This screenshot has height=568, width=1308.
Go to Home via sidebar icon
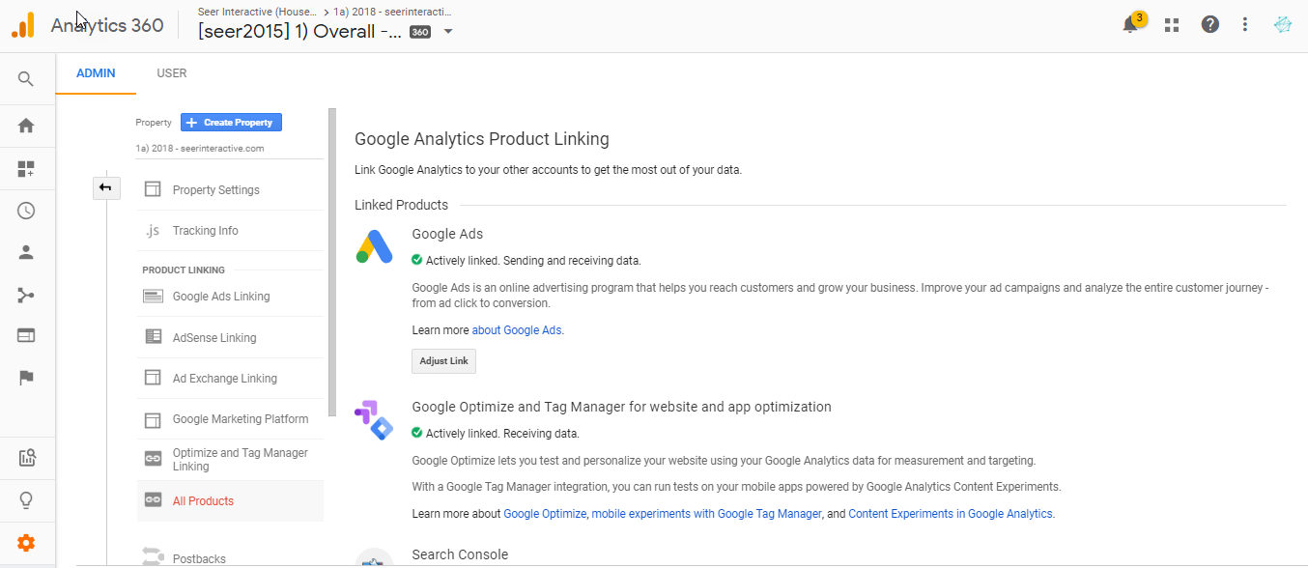tap(26, 126)
